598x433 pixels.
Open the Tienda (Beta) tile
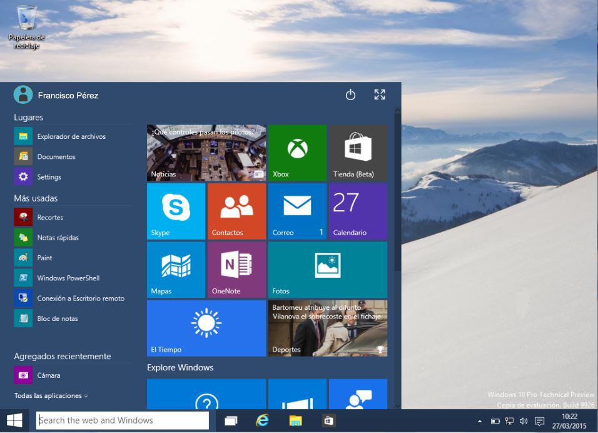click(358, 153)
